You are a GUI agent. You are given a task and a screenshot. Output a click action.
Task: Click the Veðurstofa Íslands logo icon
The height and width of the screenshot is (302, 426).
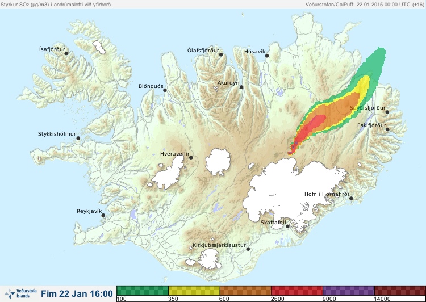click(10, 294)
